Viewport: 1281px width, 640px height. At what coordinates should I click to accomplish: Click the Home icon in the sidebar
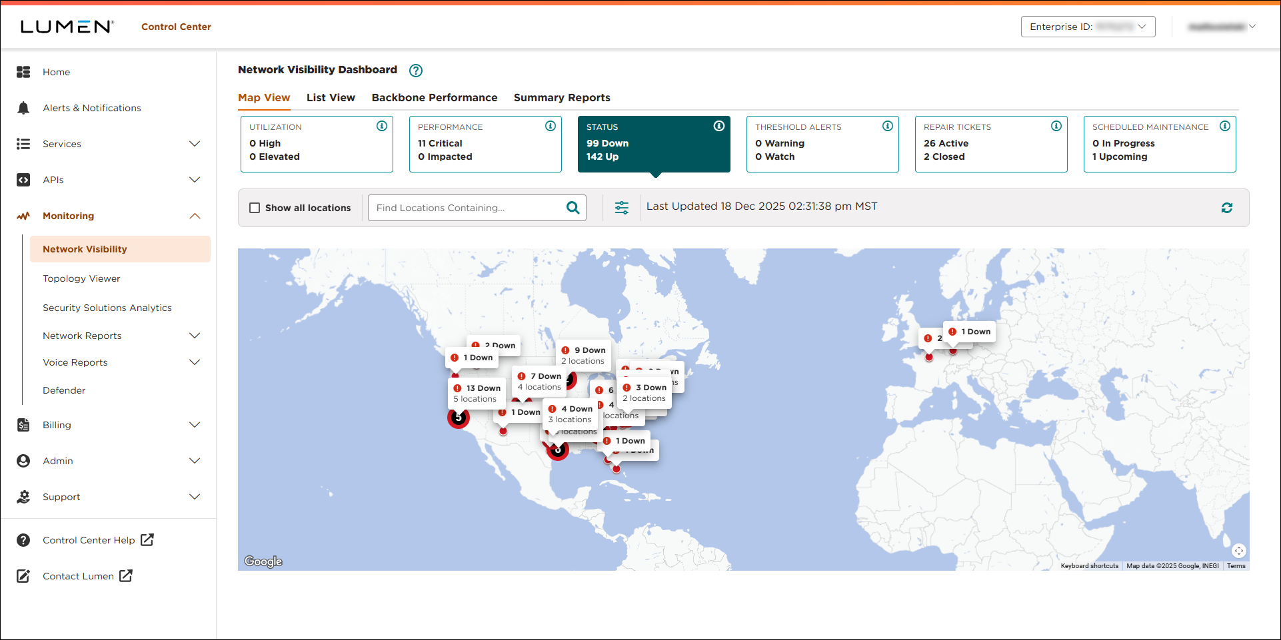pyautogui.click(x=23, y=71)
